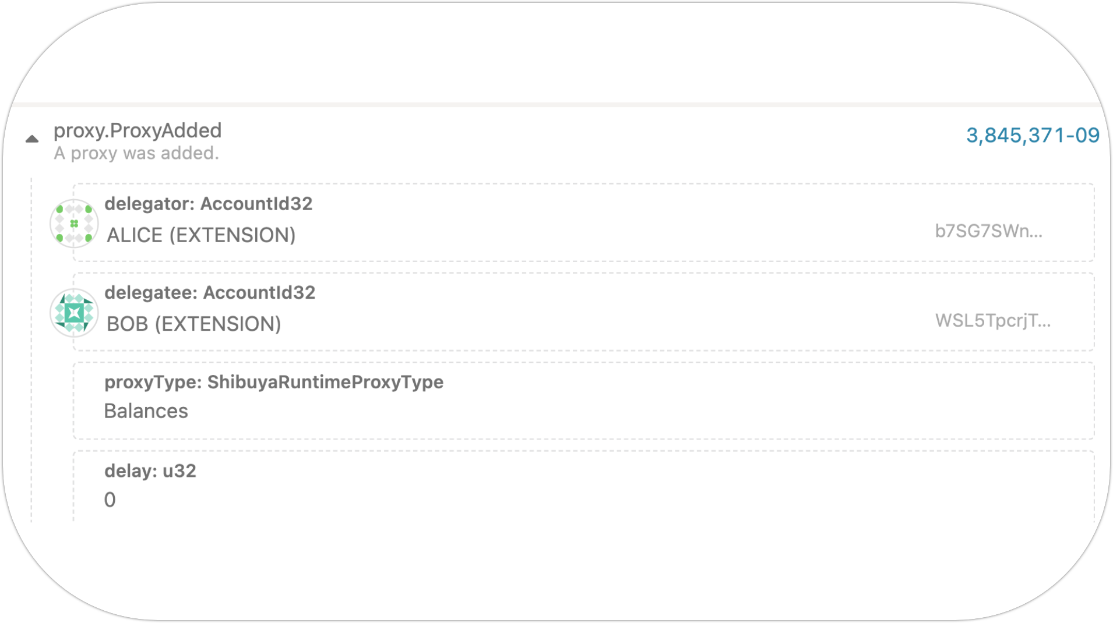
Task: Click the delegatee: AccountId32 label
Action: tap(210, 292)
